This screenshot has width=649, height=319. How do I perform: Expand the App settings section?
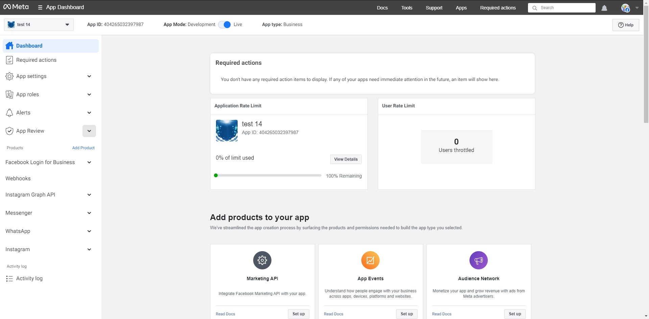89,76
